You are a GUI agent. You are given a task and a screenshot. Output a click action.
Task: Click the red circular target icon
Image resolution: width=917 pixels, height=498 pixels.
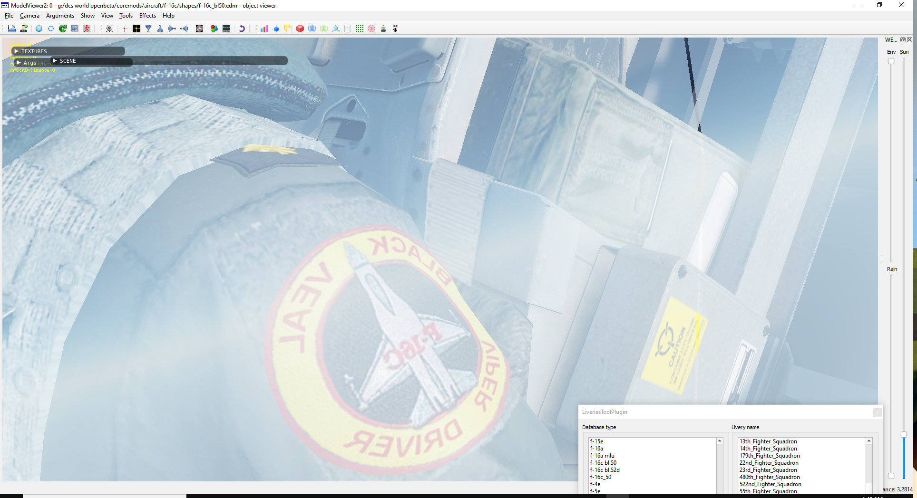click(x=371, y=29)
